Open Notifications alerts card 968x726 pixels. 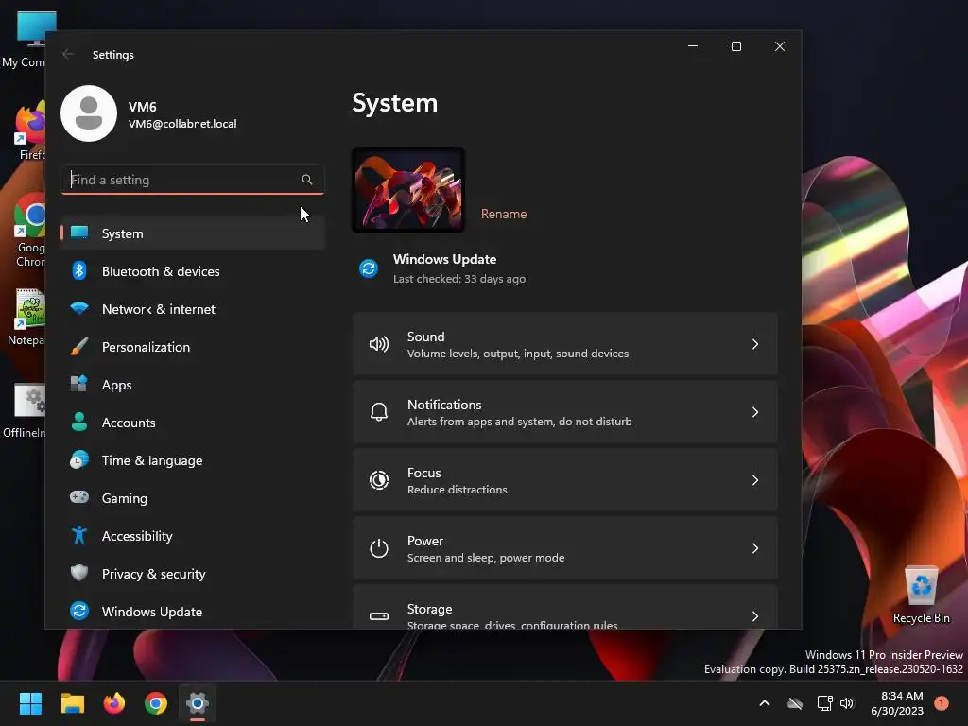pos(565,412)
